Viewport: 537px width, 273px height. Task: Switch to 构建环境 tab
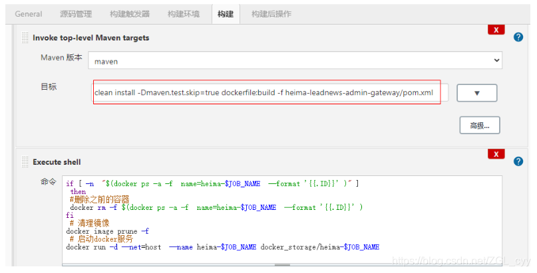184,14
